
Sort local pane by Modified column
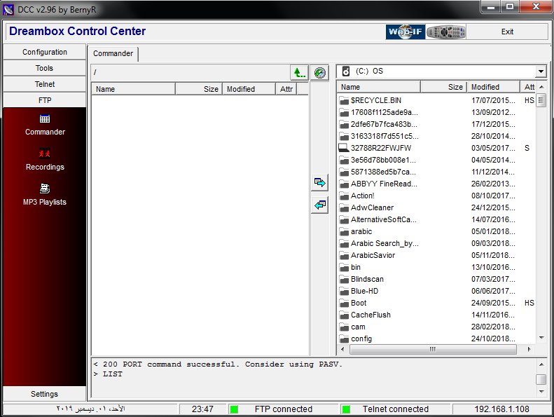point(493,87)
